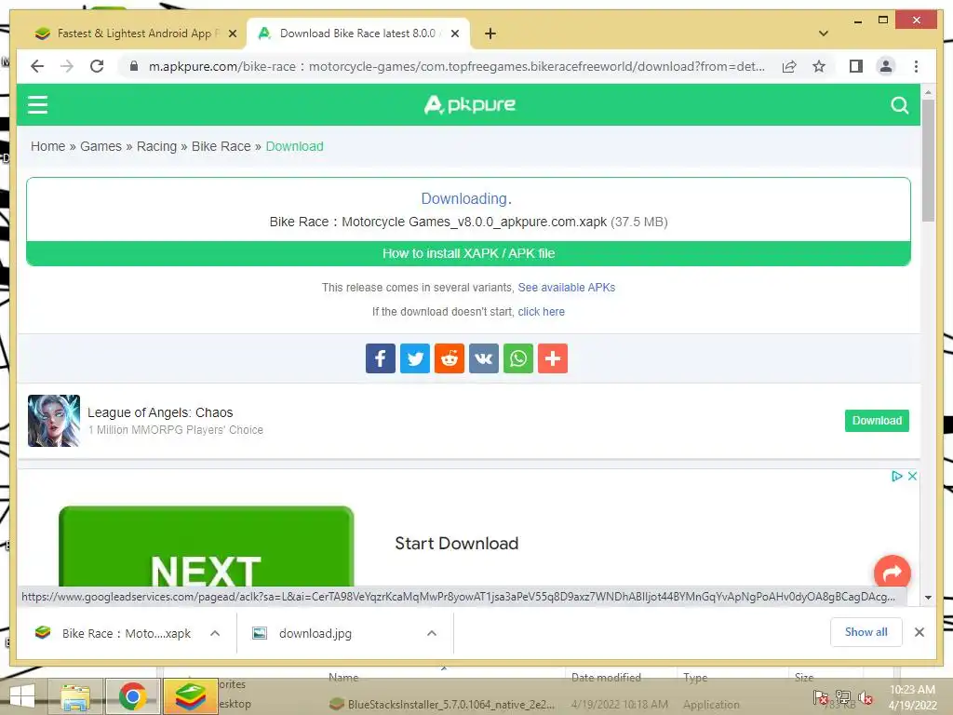Click the 'click here' download link
953x715 pixels.
coord(541,312)
